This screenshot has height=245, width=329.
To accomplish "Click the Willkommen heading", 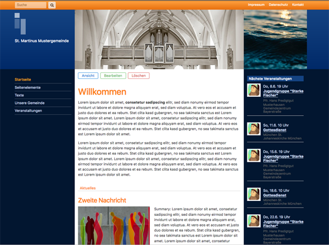I will [102, 92].
